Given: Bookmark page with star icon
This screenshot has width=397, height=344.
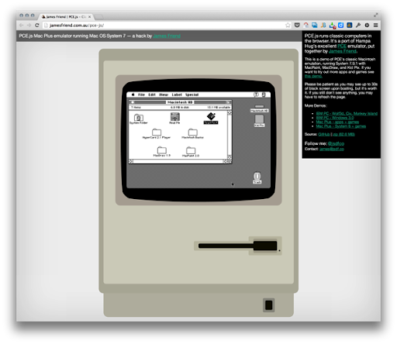Looking at the screenshot, I should click(x=288, y=25).
